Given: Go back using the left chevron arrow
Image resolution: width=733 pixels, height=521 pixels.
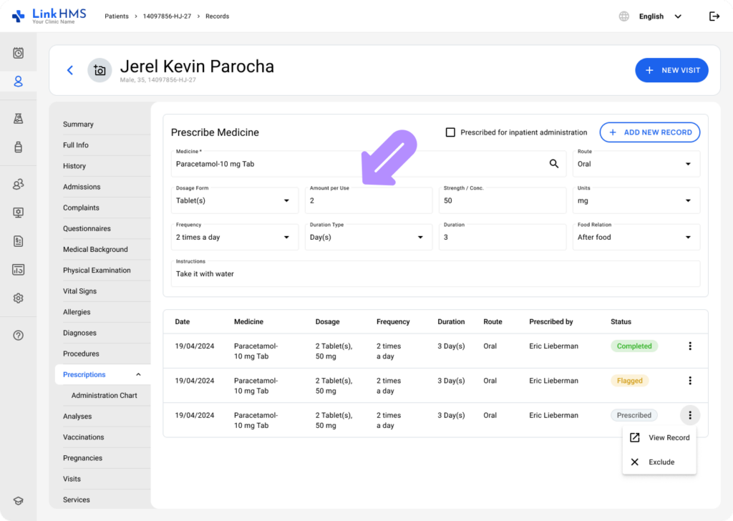Looking at the screenshot, I should (70, 70).
